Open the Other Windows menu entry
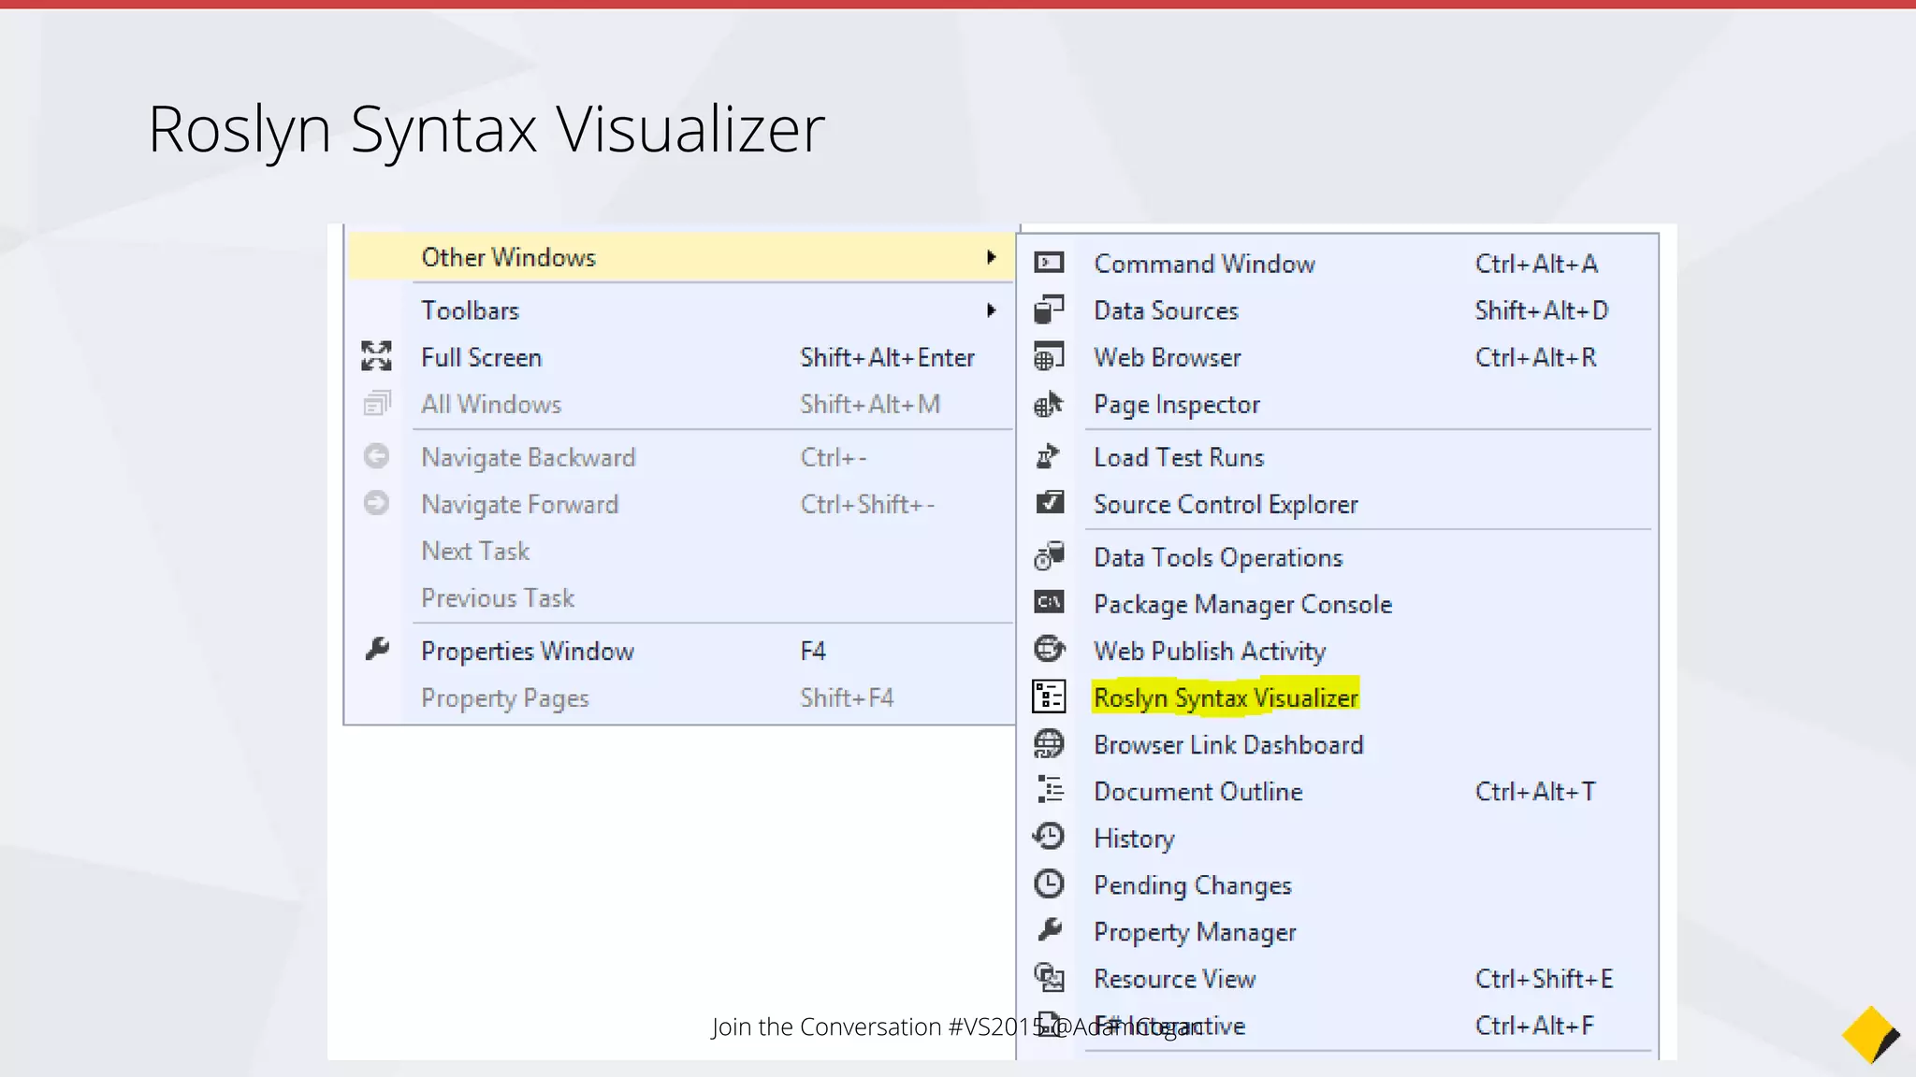Screen dimensions: 1916x1077 coord(681,257)
